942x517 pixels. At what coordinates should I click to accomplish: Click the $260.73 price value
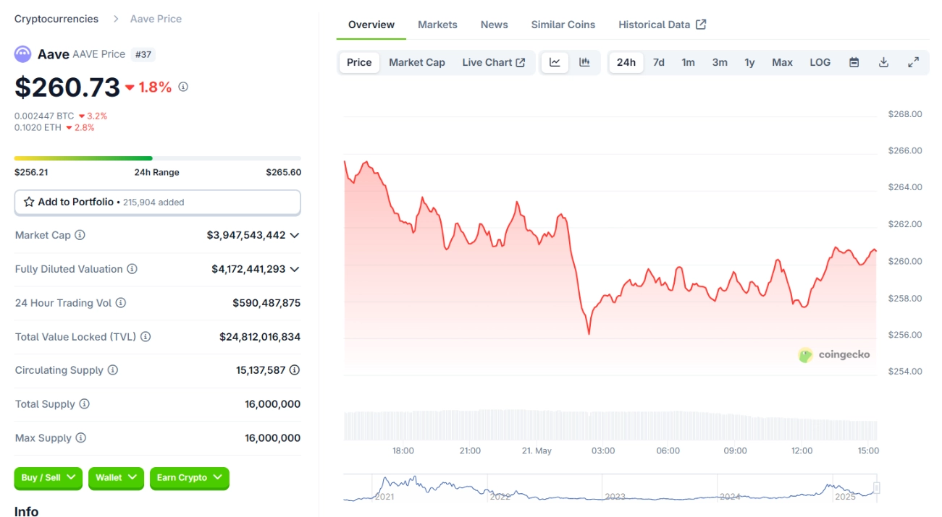pos(67,87)
